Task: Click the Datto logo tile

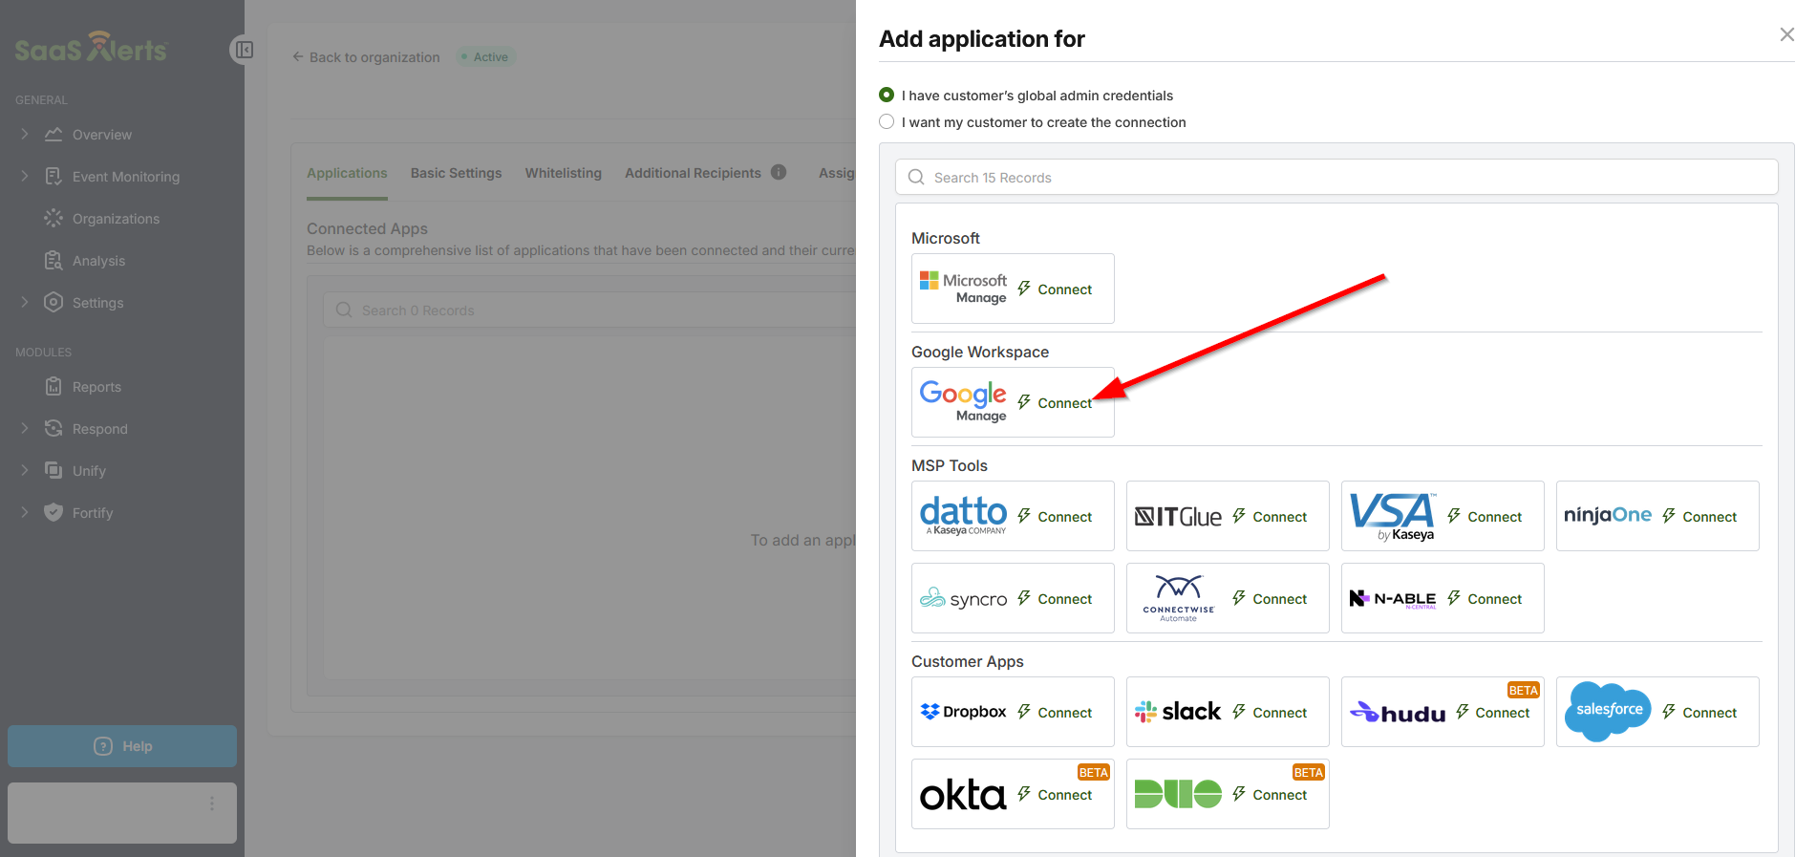Action: [x=962, y=515]
